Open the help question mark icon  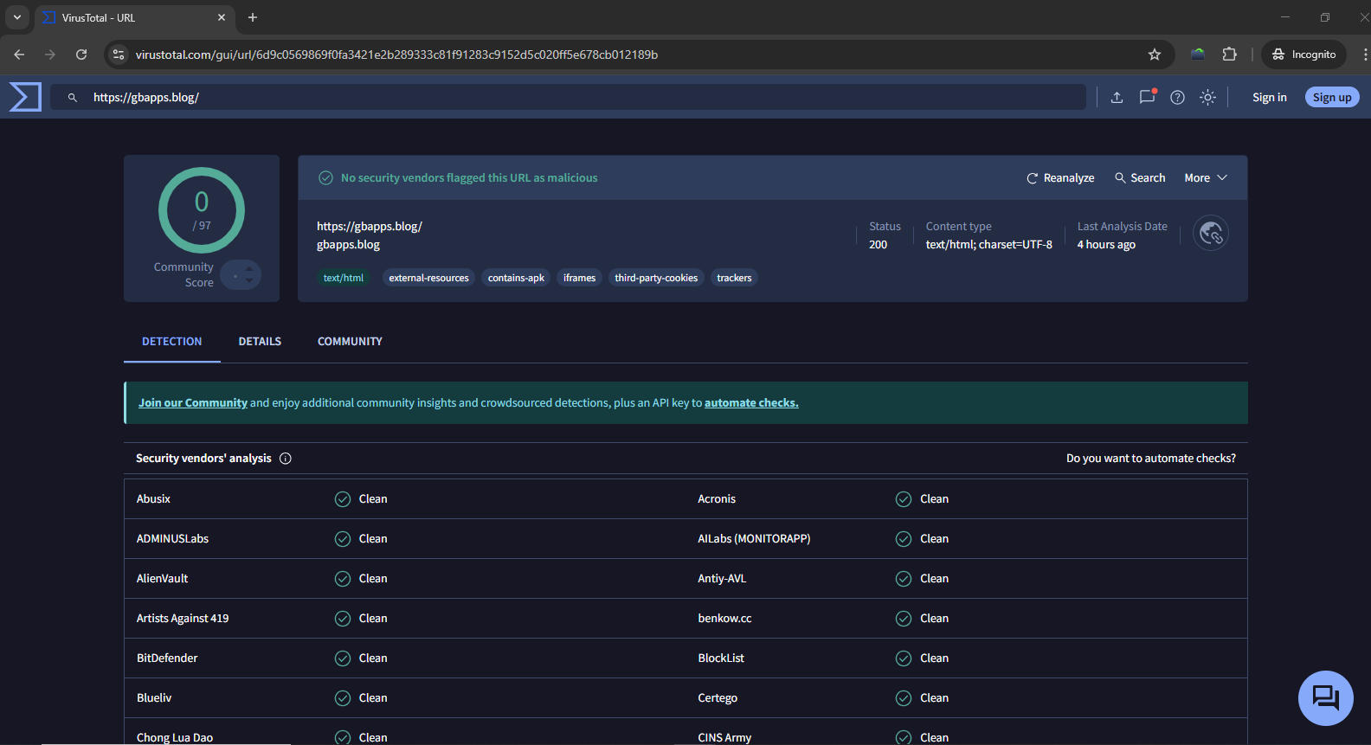pos(1177,97)
